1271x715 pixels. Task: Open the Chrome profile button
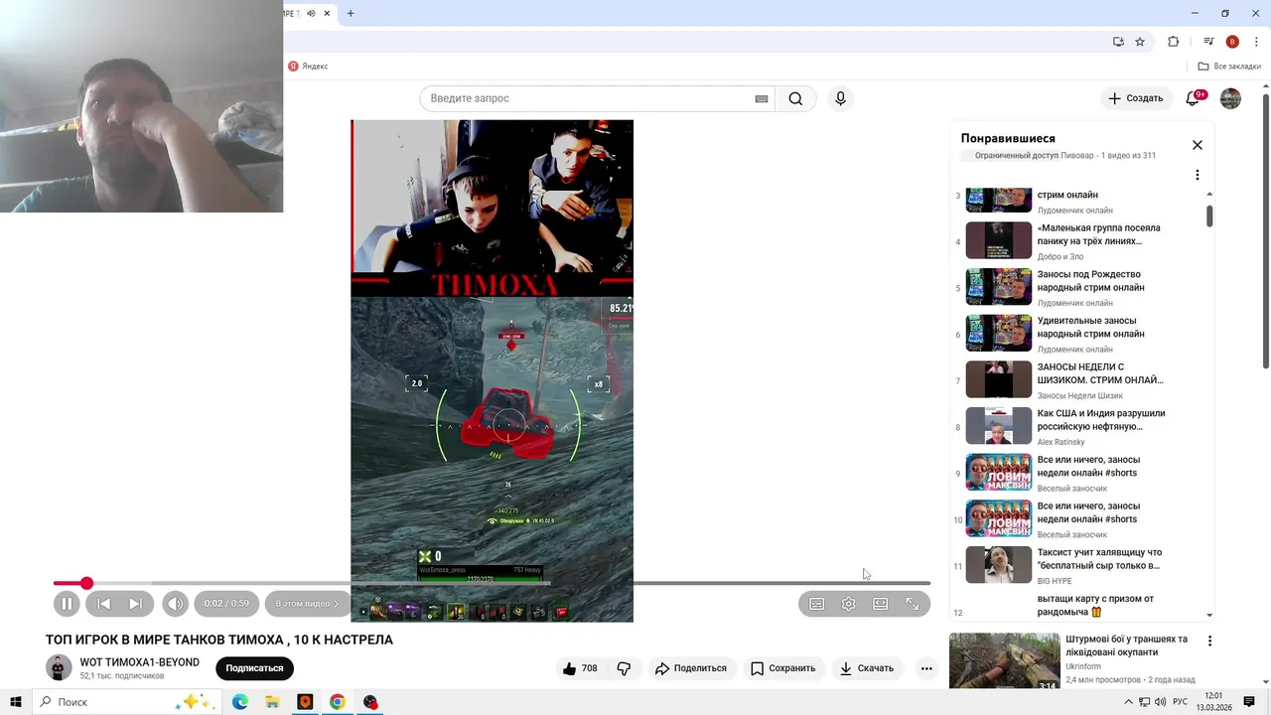pyautogui.click(x=1232, y=42)
